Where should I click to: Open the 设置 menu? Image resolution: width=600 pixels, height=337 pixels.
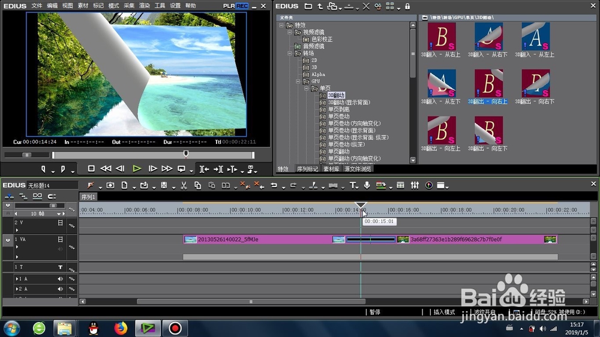(175, 6)
